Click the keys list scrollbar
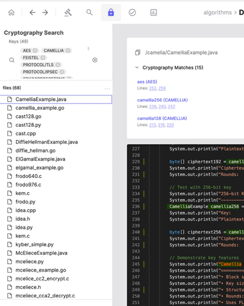 (x=88, y=48)
